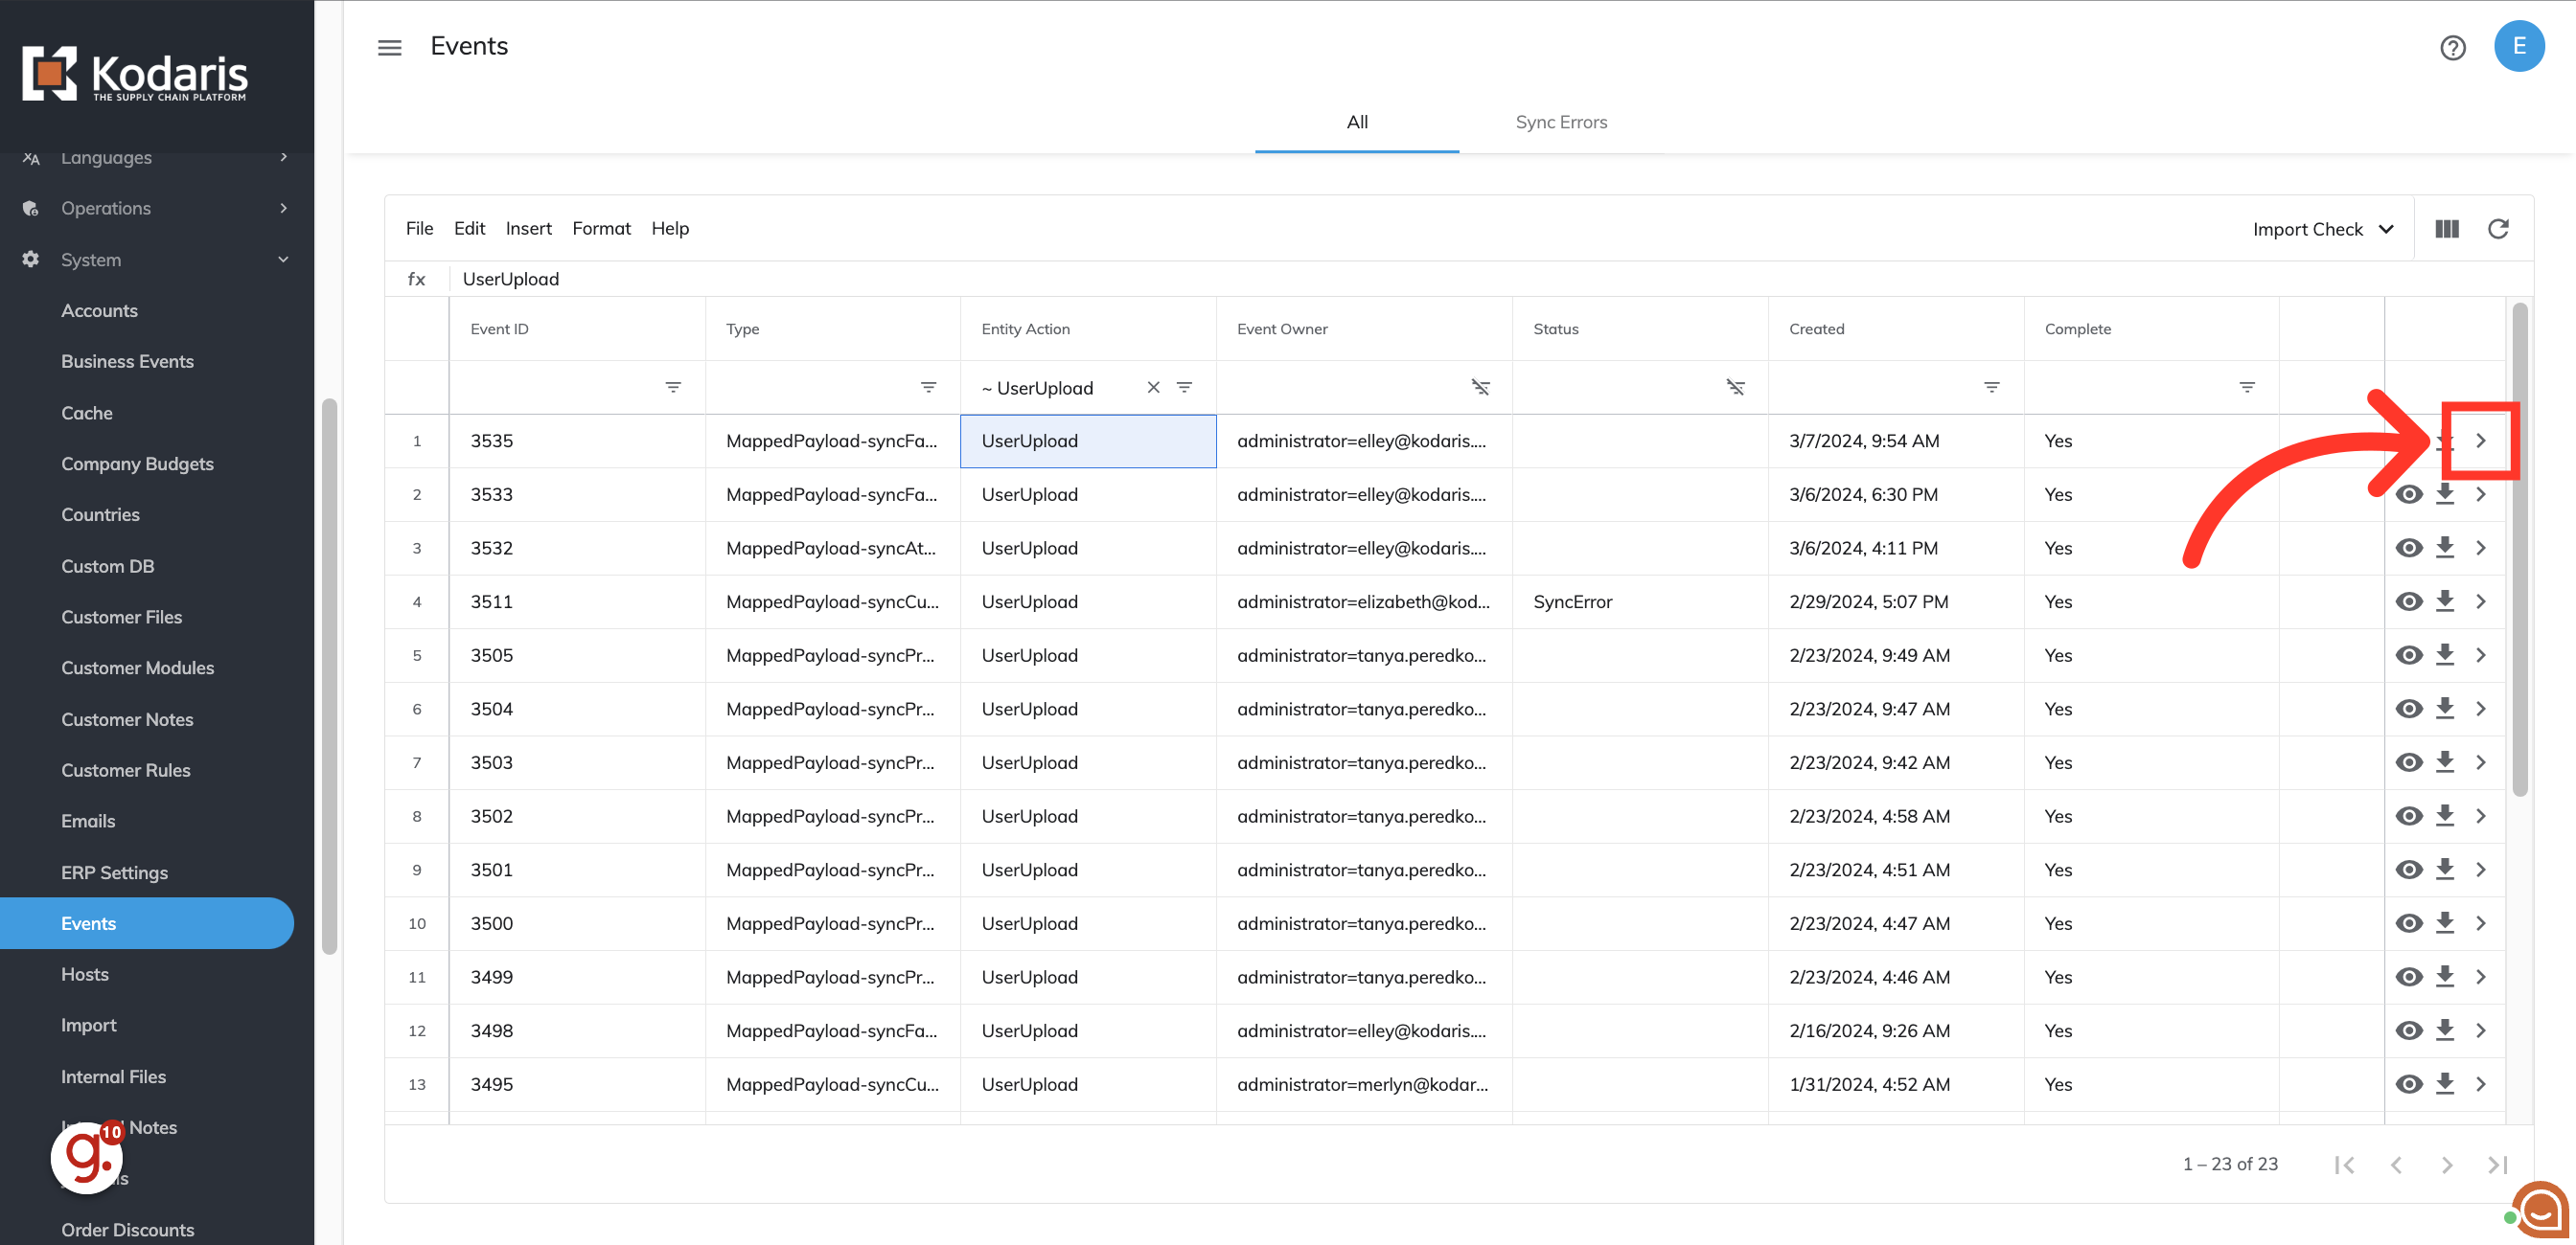This screenshot has height=1245, width=2576.
Task: Open the Import Check dropdown
Action: click(x=2322, y=229)
